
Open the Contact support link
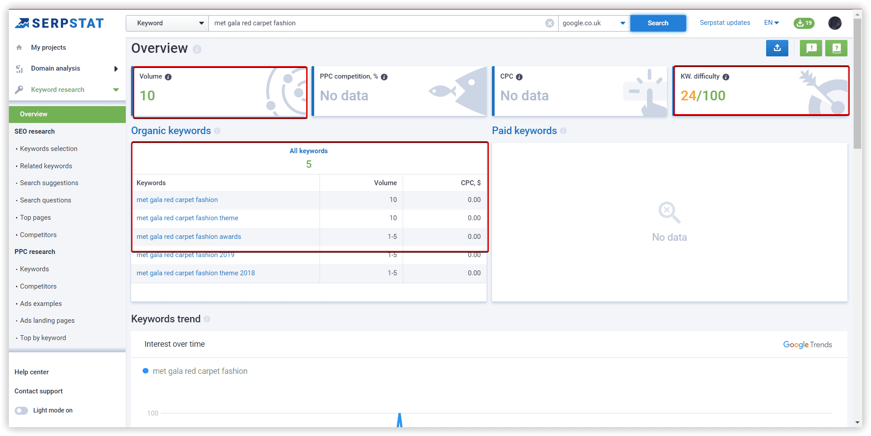click(39, 391)
